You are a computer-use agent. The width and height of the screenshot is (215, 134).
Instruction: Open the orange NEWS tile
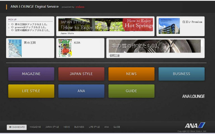[131, 74]
